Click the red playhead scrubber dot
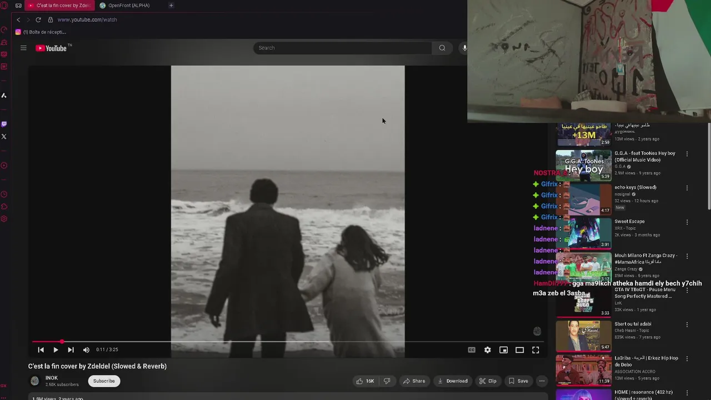Screen dimensions: 711x400 point(62,342)
